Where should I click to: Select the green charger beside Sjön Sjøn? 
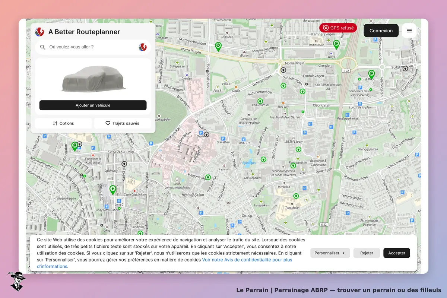point(263,159)
